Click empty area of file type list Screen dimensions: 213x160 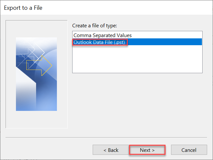pyautogui.click(x=137, y=60)
